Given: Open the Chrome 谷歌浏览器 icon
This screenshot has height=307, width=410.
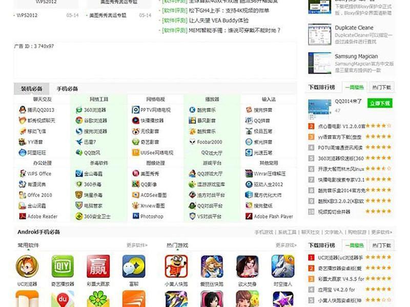Looking at the screenshot, I should tap(79, 120).
